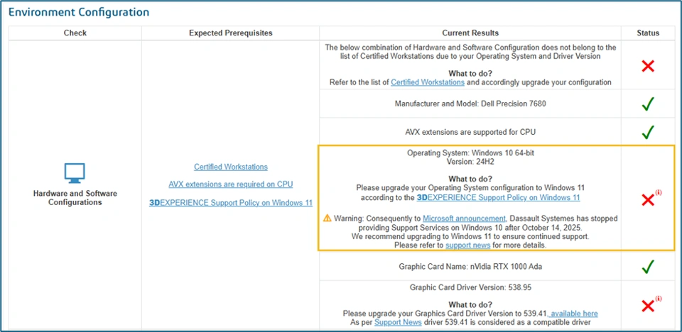This screenshot has height=332, width=682.
Task: Click the green checkmark for AVX extensions supported
Action: pos(648,132)
